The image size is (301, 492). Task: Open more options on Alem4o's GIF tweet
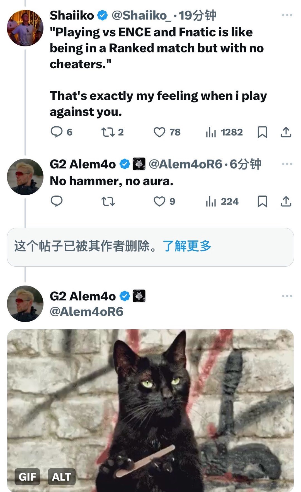[x=287, y=296]
